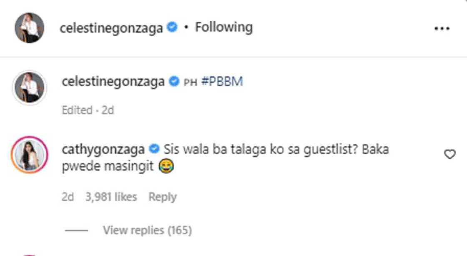Click the celestinegonzaga username in the header
The height and width of the screenshot is (256, 467).
[111, 28]
